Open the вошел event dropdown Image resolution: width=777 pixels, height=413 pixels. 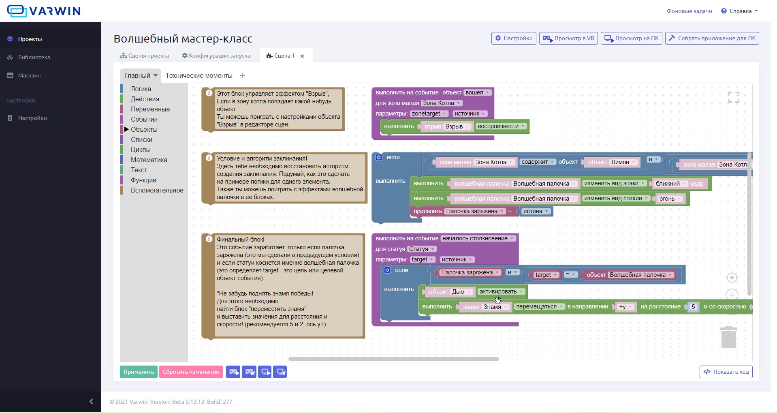click(x=478, y=92)
